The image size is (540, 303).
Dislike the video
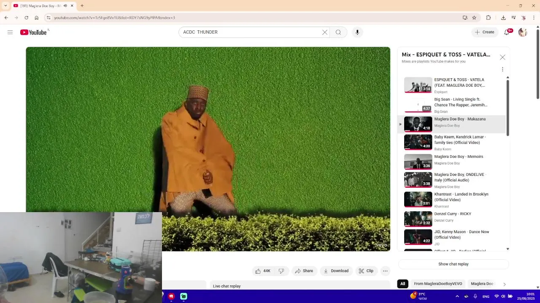pyautogui.click(x=281, y=271)
